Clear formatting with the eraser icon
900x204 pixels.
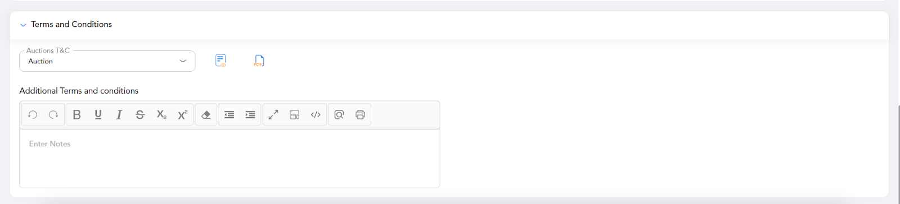206,115
